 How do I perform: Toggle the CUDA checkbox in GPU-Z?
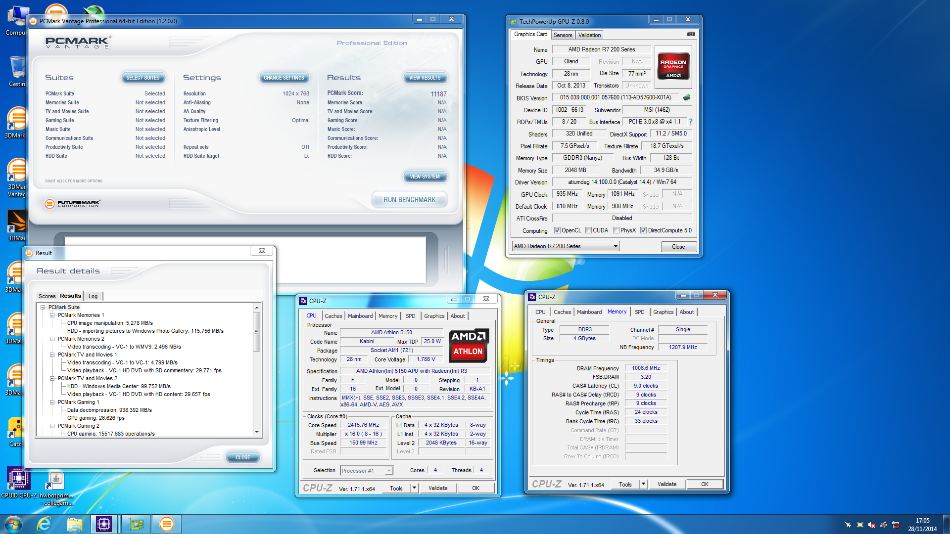[x=588, y=230]
